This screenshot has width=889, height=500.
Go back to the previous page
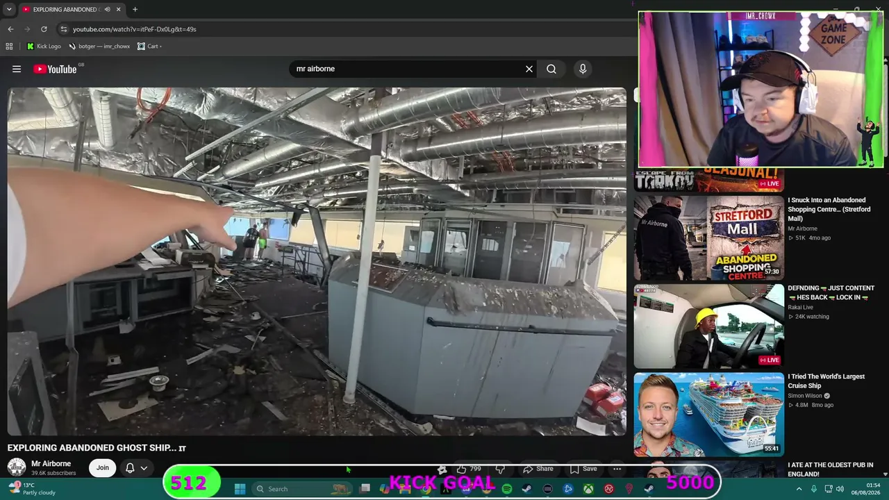10,29
